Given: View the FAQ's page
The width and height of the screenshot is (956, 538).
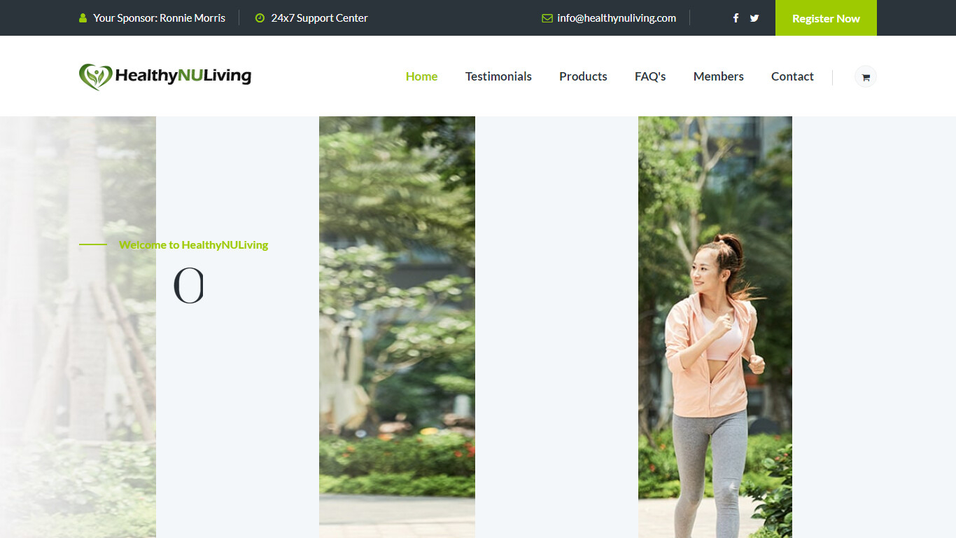Looking at the screenshot, I should (650, 76).
